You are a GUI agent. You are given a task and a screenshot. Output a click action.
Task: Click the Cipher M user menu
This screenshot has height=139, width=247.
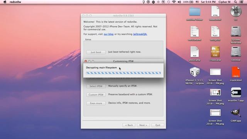point(224,2)
